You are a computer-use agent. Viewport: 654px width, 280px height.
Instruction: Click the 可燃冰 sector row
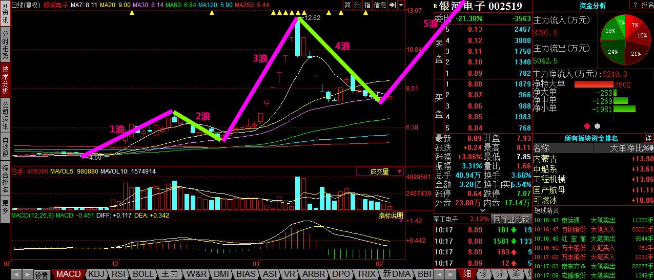(x=594, y=200)
